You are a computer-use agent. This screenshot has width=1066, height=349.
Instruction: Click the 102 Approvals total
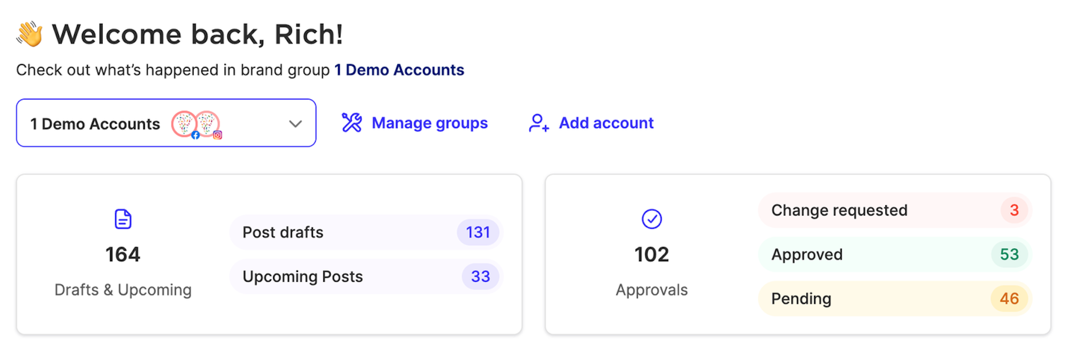[x=652, y=254]
